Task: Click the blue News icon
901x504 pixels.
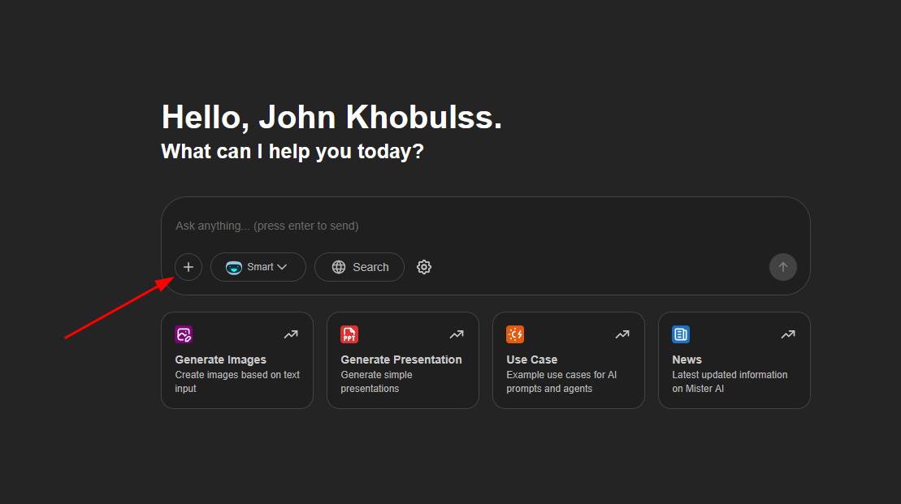Action: point(681,334)
